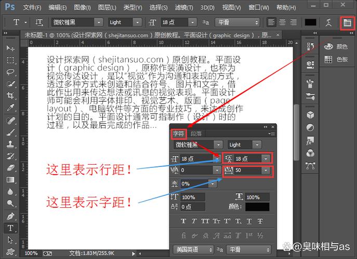This screenshot has width=357, height=259.
Task: Toggle Subscript in Character panel
Action: [x=239, y=221]
